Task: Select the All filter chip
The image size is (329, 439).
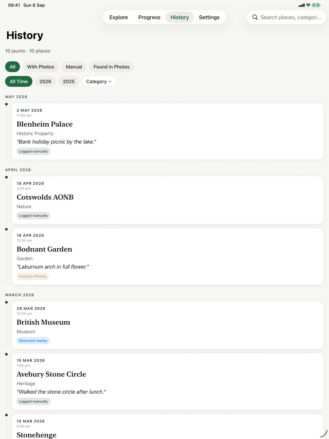Action: tap(12, 67)
